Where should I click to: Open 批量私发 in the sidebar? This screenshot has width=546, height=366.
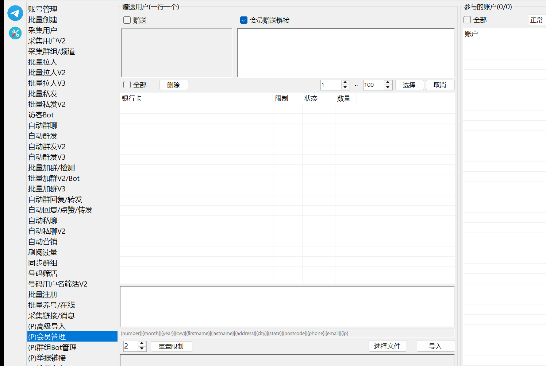[43, 94]
